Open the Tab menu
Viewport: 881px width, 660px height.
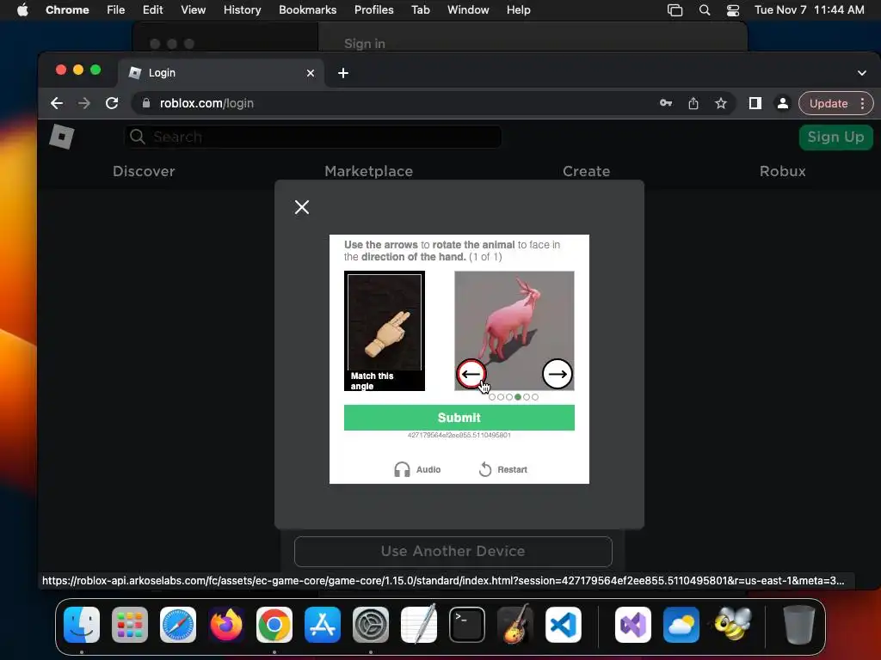(x=420, y=9)
